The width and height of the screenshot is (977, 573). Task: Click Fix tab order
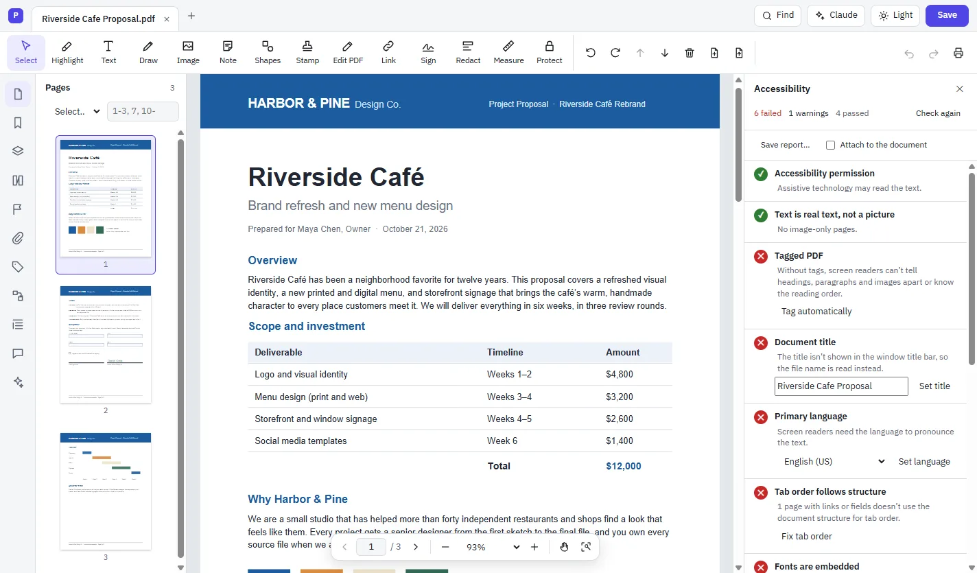coord(807,536)
